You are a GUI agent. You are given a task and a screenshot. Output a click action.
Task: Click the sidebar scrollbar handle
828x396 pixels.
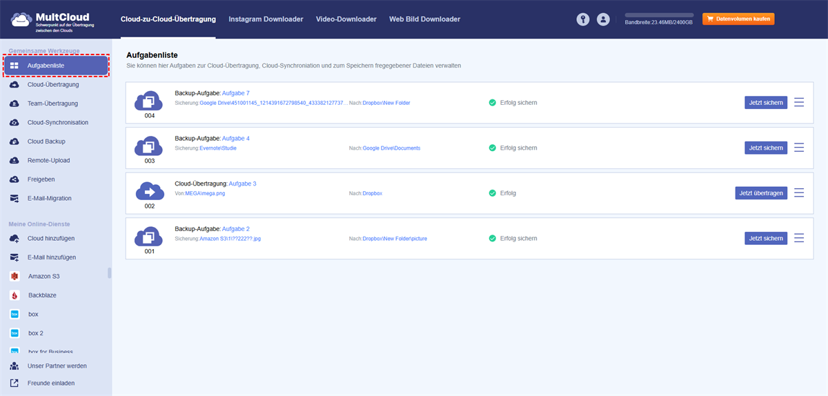coord(109,273)
